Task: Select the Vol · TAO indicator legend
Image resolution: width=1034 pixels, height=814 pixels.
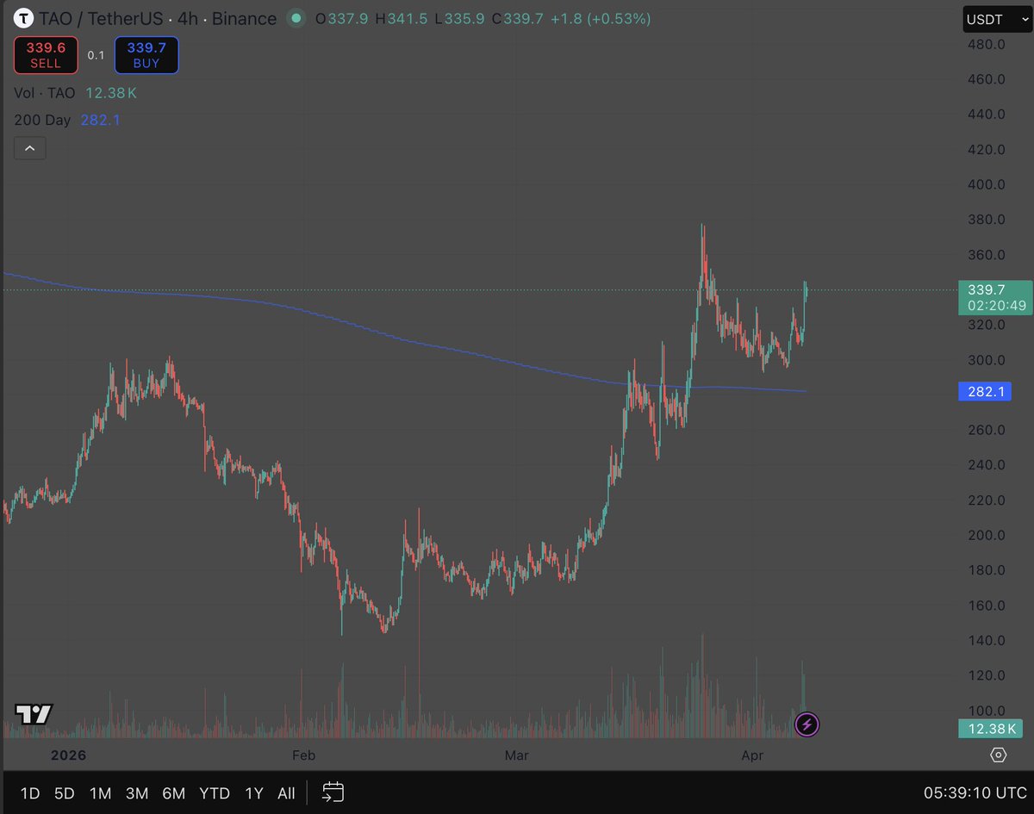Action: [x=45, y=92]
